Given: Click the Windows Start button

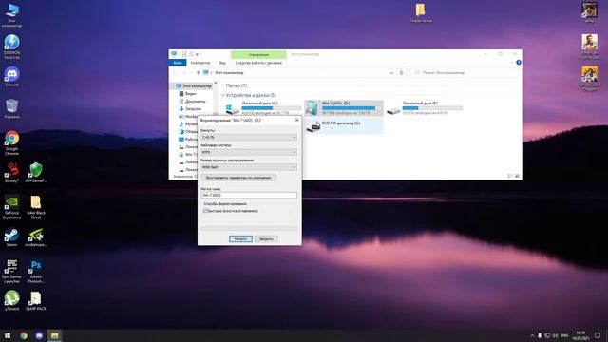Looking at the screenshot, I should [8, 335].
